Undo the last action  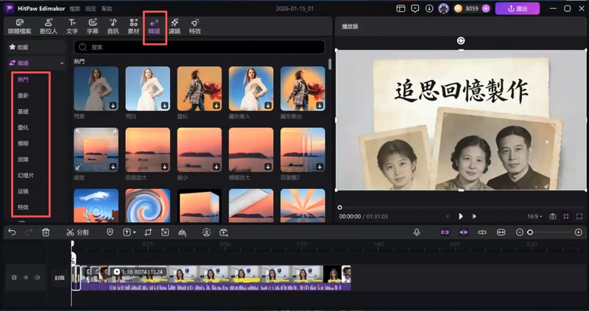[12, 232]
